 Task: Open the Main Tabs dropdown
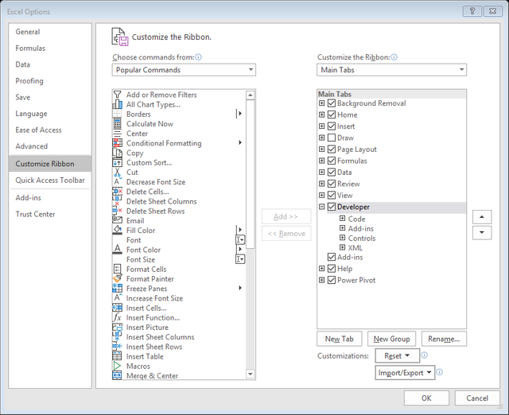click(x=391, y=70)
